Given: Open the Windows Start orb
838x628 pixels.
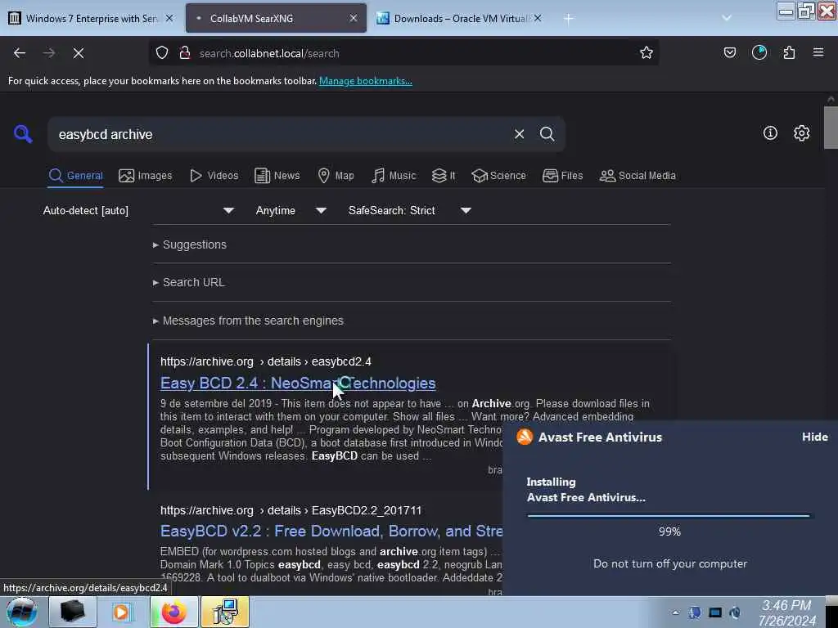Looking at the screenshot, I should 22,612.
